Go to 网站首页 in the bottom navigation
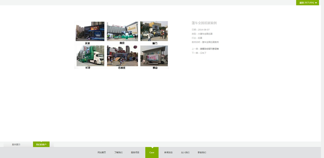The height and width of the screenshot is (158, 324). point(102,153)
